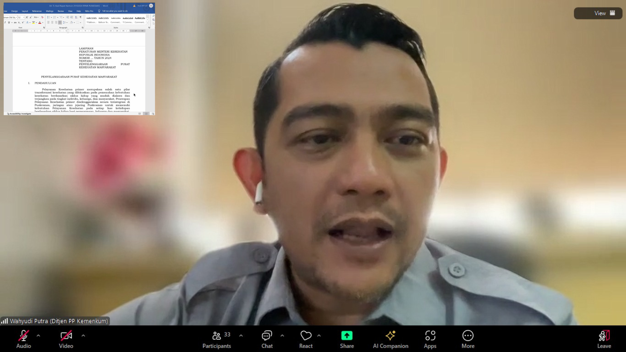Leave the meeting
Screen dimensions: 626x352
[604, 339]
